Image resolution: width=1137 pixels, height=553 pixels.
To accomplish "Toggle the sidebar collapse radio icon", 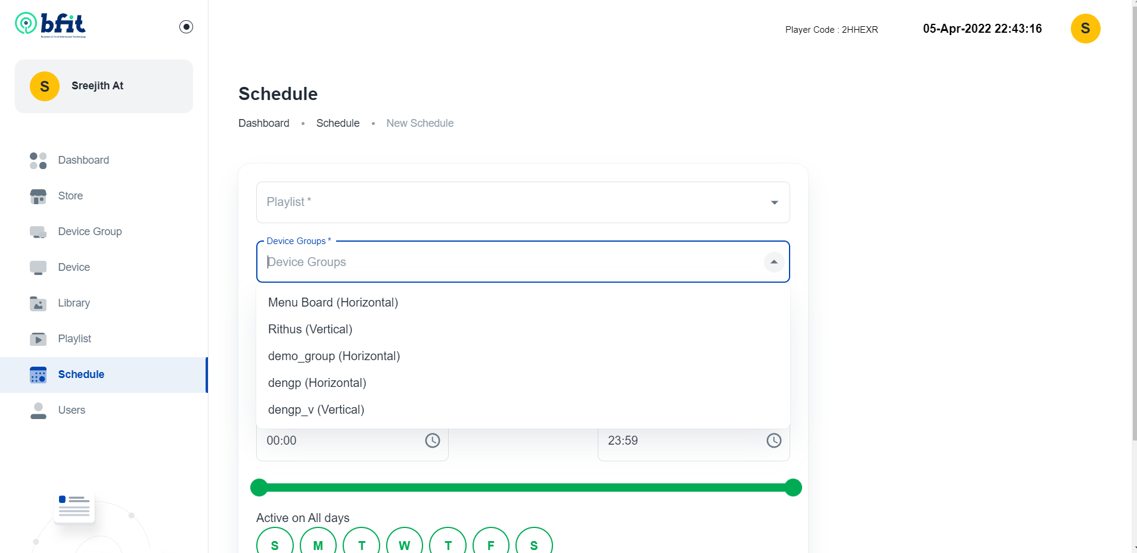I will (x=186, y=27).
